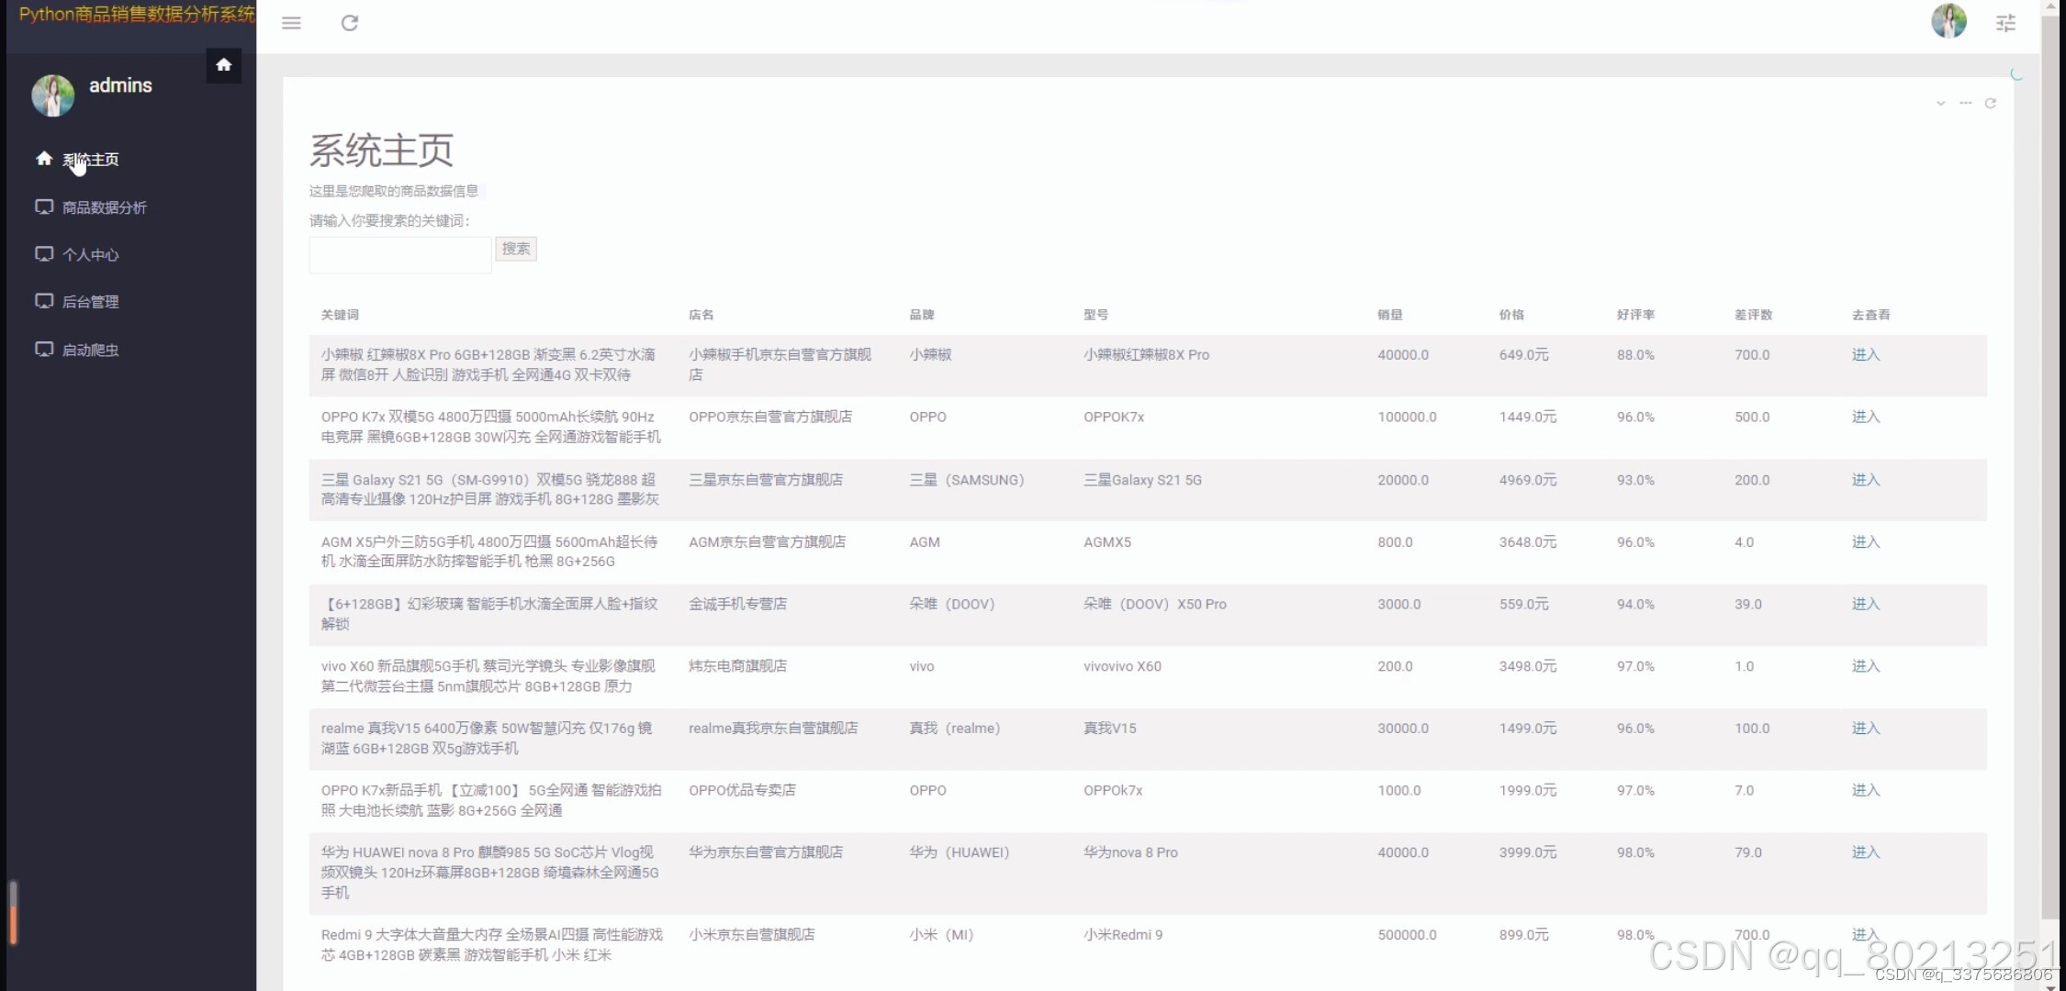Click 进入 link for 小辣椒 row

[1865, 355]
